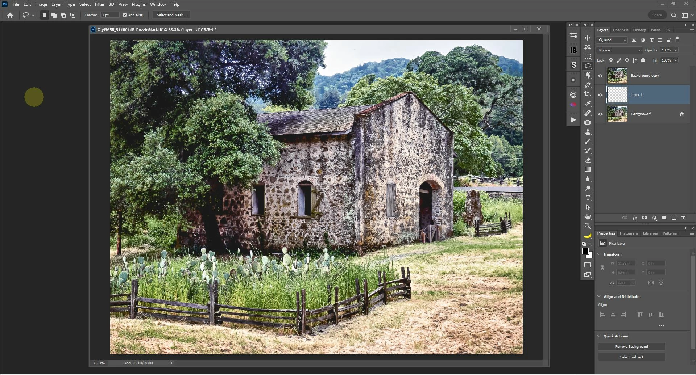This screenshot has width=696, height=375.
Task: Swap foreground and background colors
Action: click(591, 244)
